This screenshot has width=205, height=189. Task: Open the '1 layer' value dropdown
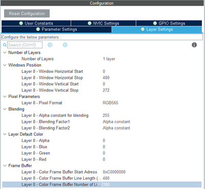click(109, 59)
